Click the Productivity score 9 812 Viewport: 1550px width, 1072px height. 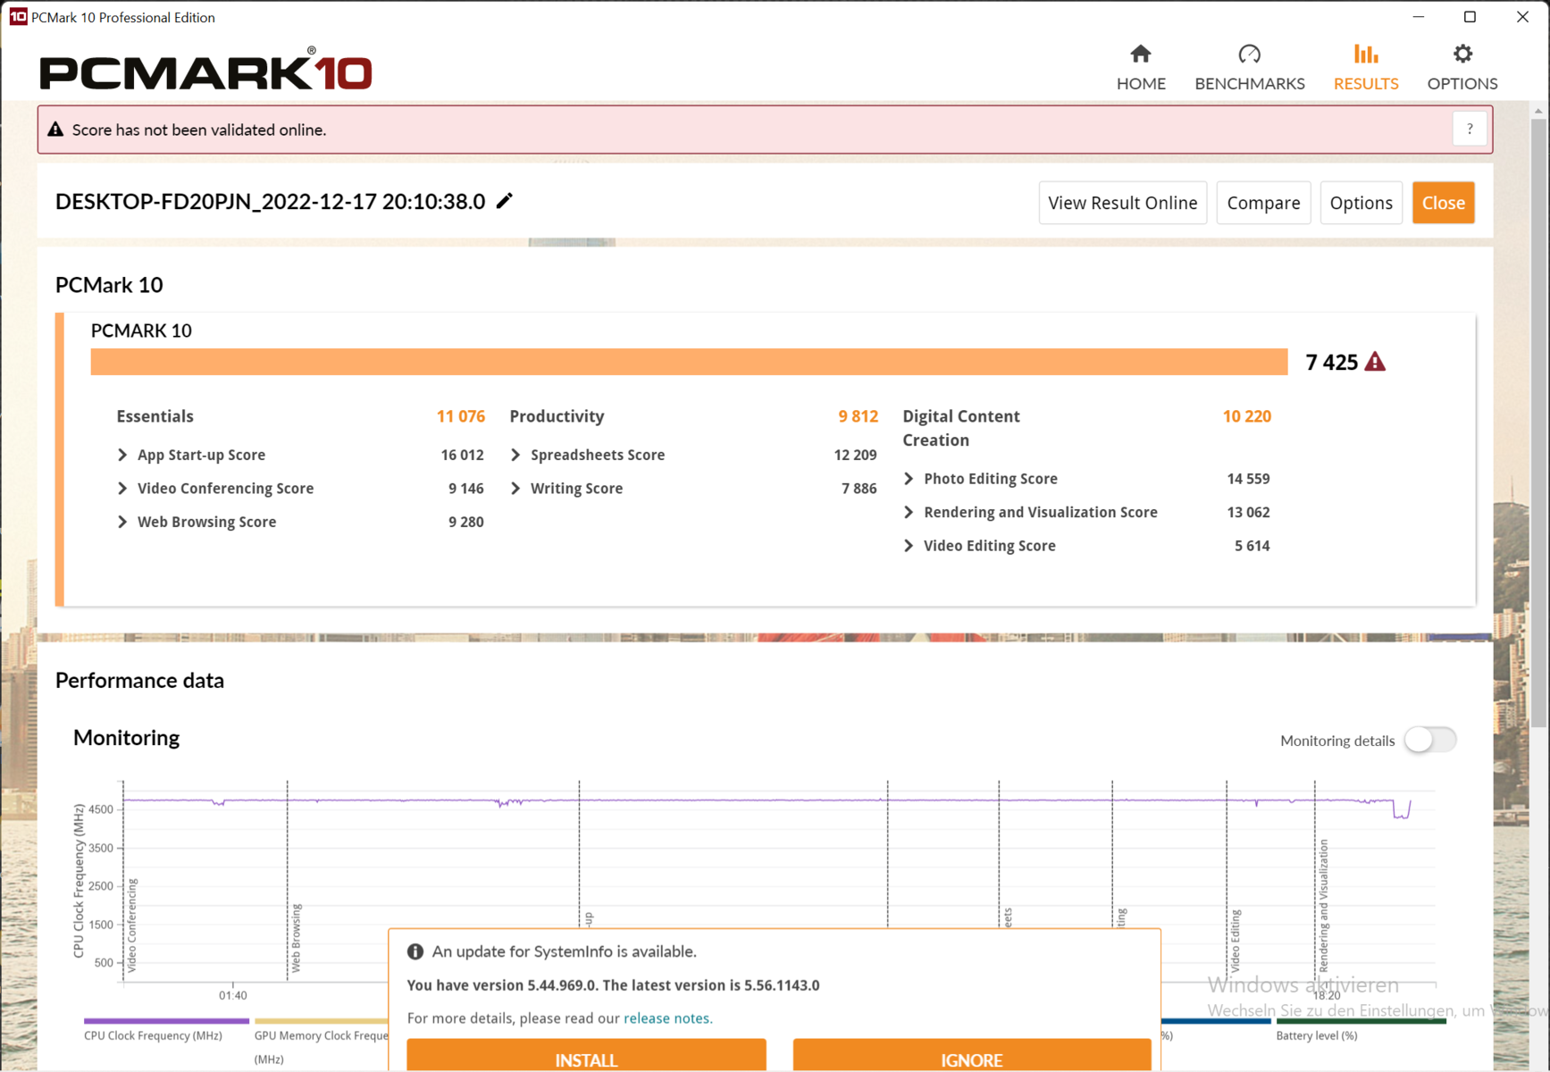click(858, 416)
